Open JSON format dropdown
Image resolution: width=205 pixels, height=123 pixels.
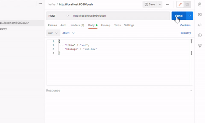point(68,33)
